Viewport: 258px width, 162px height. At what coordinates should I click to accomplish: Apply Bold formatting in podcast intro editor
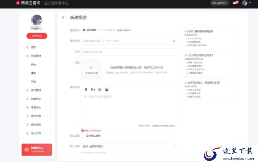point(86,89)
